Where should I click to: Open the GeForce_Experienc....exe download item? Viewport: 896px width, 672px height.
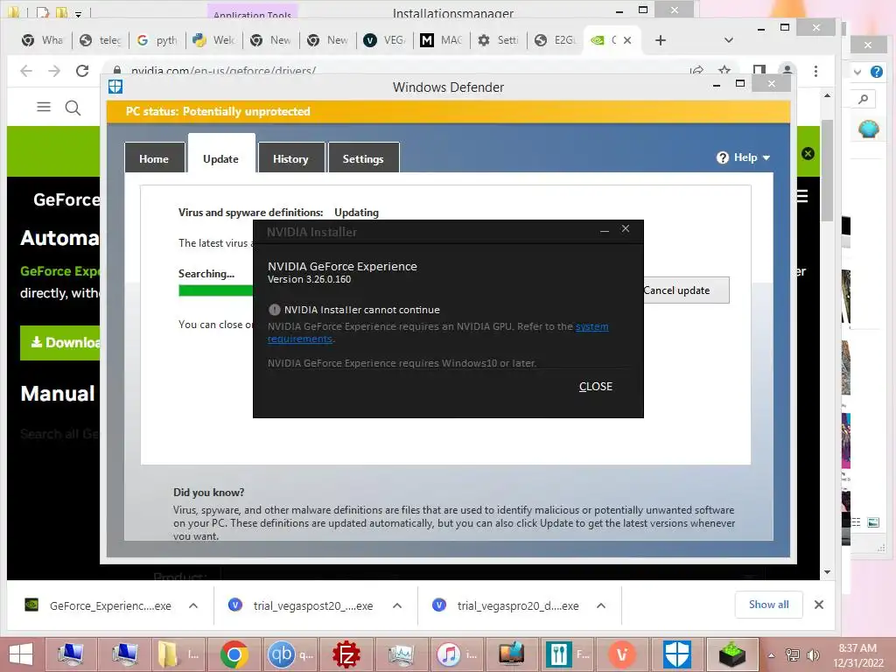tap(98, 605)
